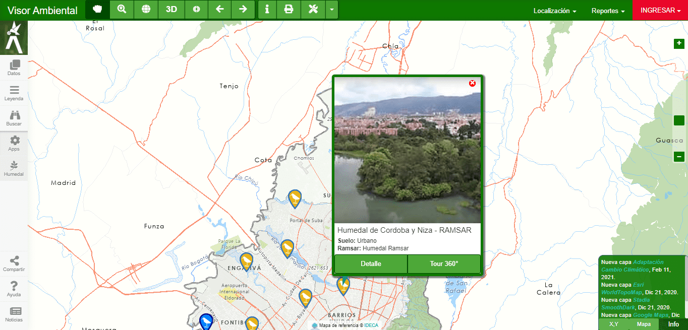Image resolution: width=688 pixels, height=330 pixels.
Task: Toggle the info identify tool
Action: click(x=267, y=10)
